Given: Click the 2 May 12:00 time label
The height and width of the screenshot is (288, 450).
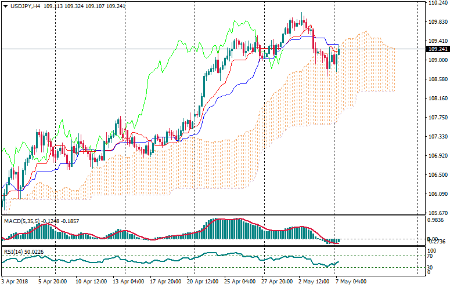Looking at the screenshot, I should point(315,282).
